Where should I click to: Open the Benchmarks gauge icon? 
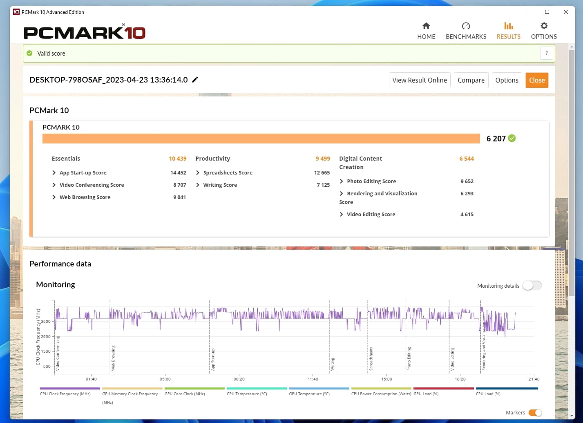click(466, 26)
